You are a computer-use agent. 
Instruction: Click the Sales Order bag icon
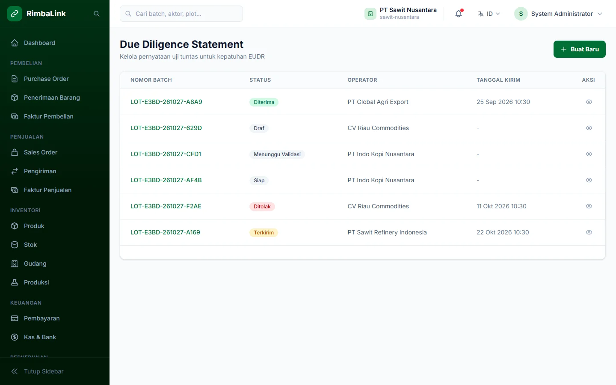pyautogui.click(x=15, y=152)
